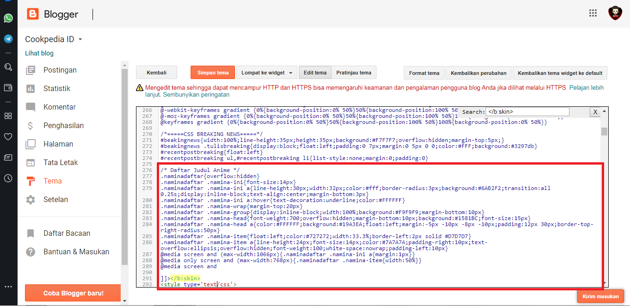Select the Edit tema tab

[x=315, y=73]
